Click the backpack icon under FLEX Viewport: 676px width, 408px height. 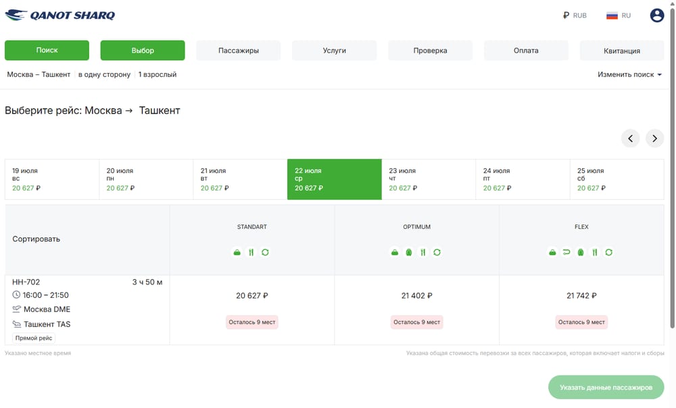click(x=581, y=253)
